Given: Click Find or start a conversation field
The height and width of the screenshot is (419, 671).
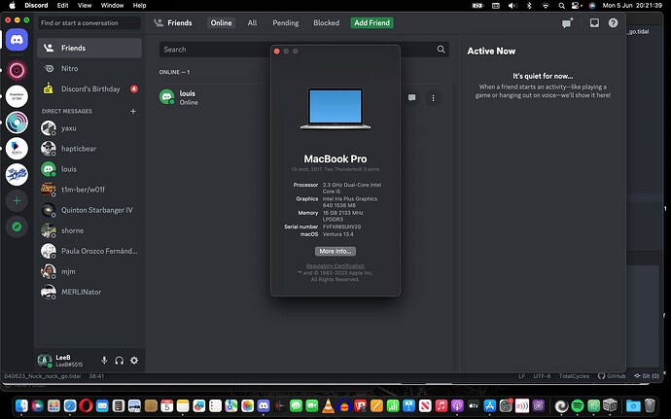Looking at the screenshot, I should (x=89, y=22).
